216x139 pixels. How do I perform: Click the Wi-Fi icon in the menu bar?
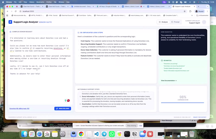(190, 2)
